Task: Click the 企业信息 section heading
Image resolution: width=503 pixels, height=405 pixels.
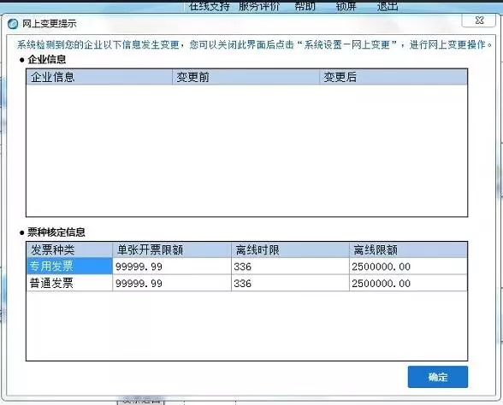Action: coord(47,59)
